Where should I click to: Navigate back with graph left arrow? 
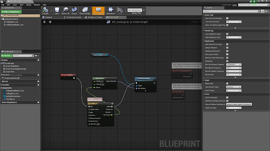[x=44, y=22]
